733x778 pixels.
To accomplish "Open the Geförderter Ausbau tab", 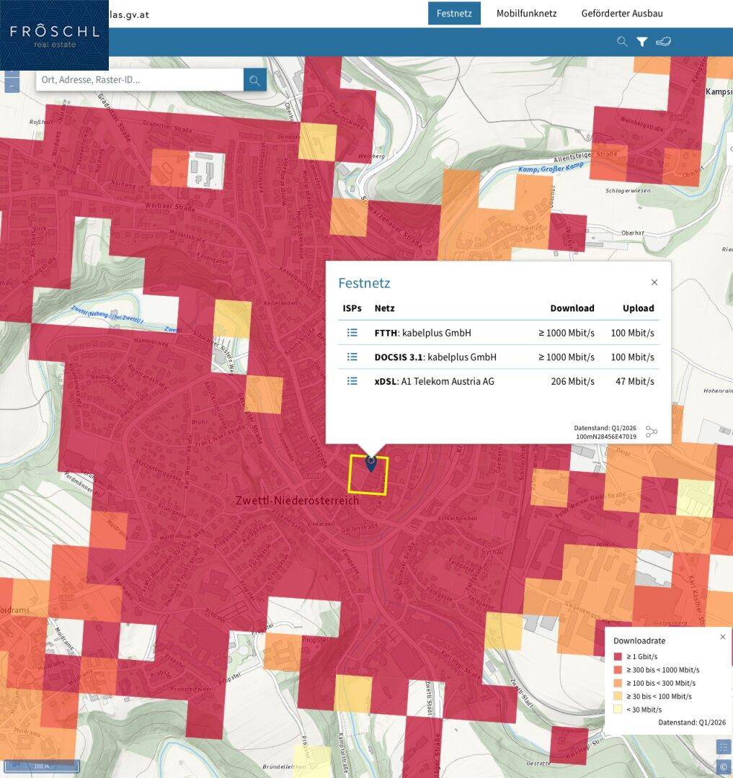I will click(x=622, y=14).
